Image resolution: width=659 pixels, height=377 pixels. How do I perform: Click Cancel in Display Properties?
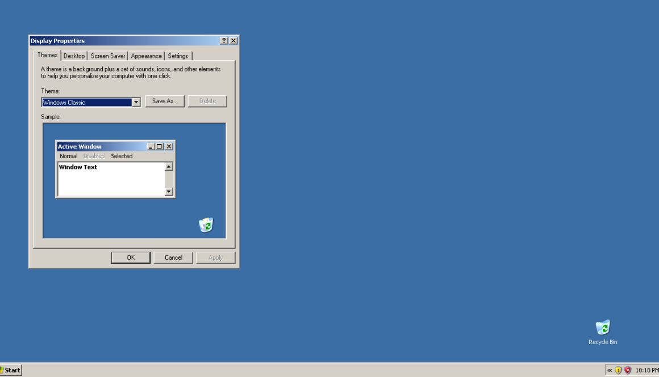(x=173, y=257)
